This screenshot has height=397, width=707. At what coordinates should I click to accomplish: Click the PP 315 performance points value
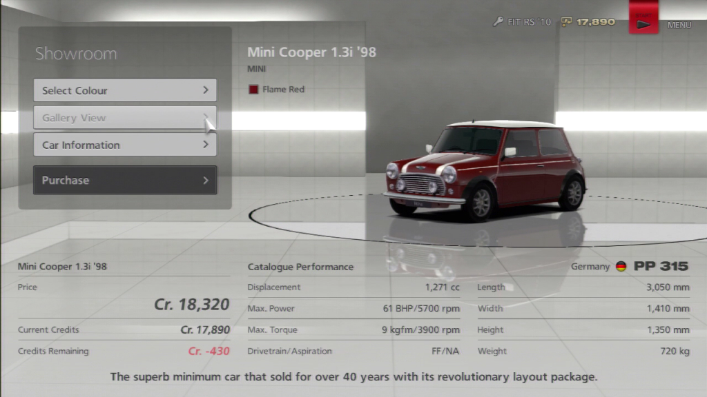click(x=661, y=266)
